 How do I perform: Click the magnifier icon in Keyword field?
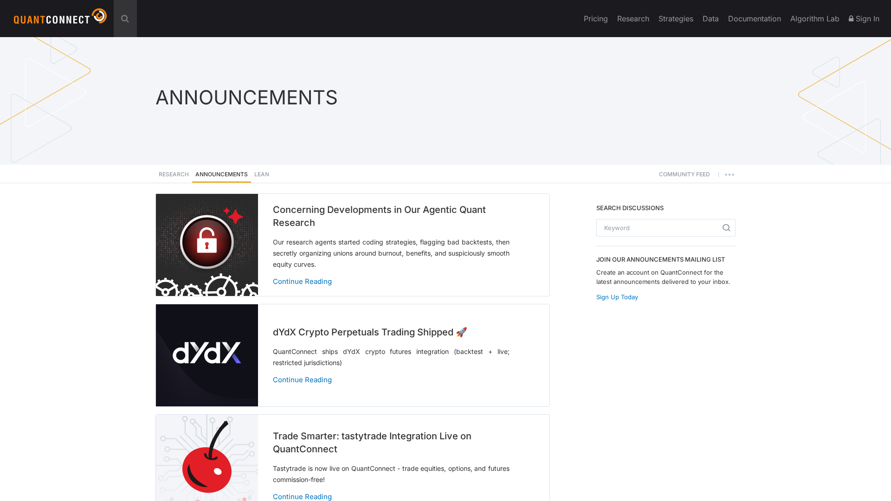[x=726, y=228]
